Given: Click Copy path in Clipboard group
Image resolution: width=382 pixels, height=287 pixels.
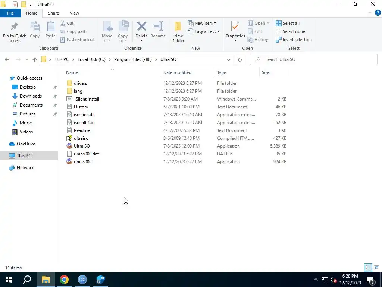Looking at the screenshot, I should (x=73, y=31).
